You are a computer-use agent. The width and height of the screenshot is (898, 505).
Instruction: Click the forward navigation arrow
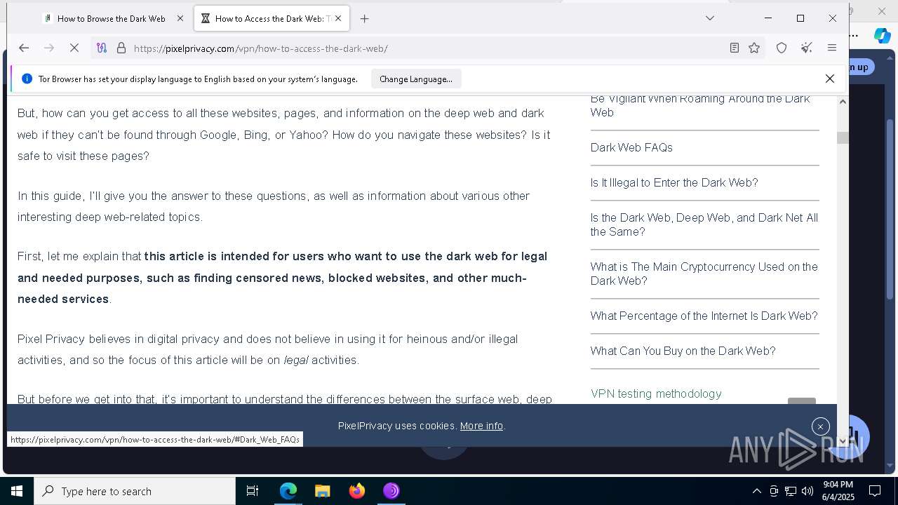point(49,48)
